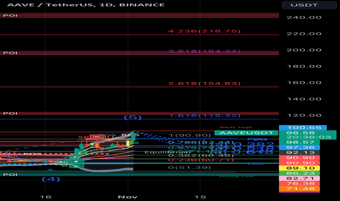This screenshot has width=340, height=201.
Task: Click the 240.00 price axis label
Action: coord(304,18)
